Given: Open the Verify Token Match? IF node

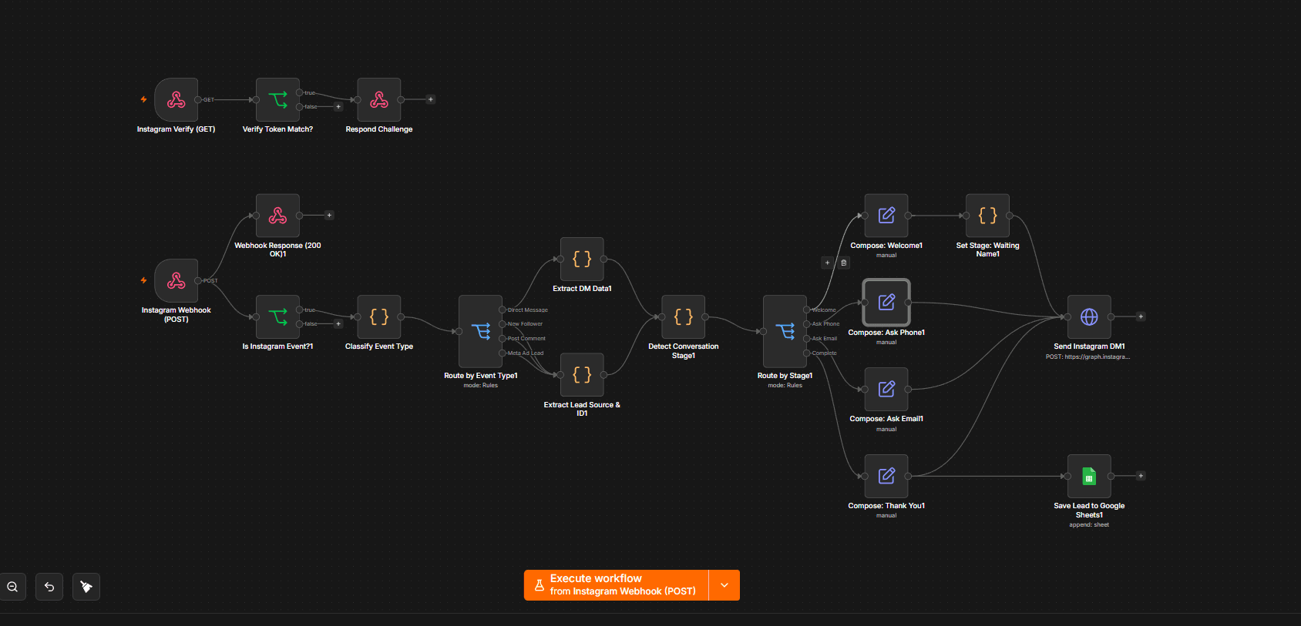Looking at the screenshot, I should [x=277, y=99].
